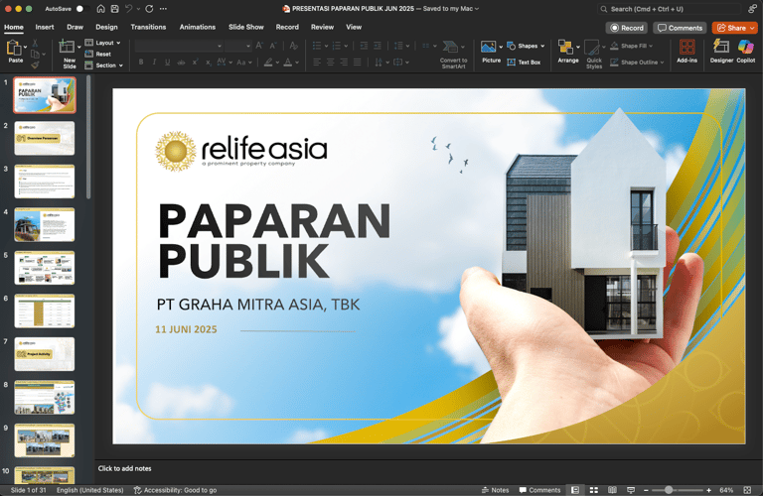The width and height of the screenshot is (763, 496).
Task: Open the Slide Show tab
Action: click(x=246, y=27)
